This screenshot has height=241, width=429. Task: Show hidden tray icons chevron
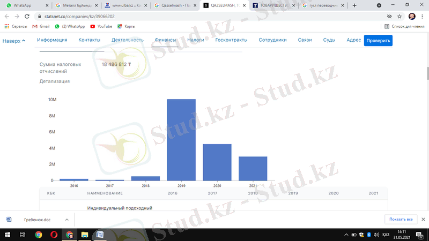(346, 235)
